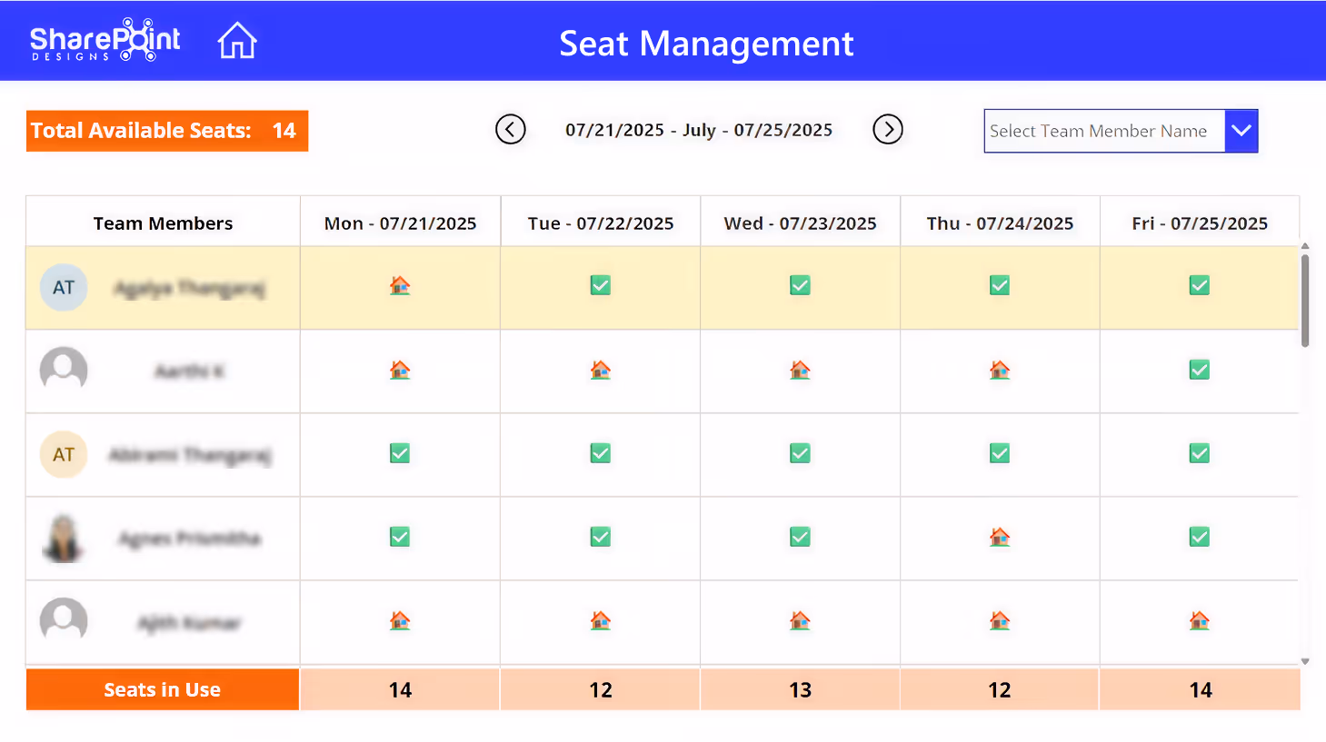
Task: Click the next week navigation button
Action: pos(888,130)
